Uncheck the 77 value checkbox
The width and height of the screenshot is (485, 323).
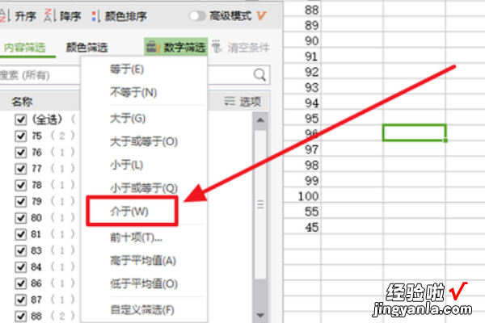21,169
